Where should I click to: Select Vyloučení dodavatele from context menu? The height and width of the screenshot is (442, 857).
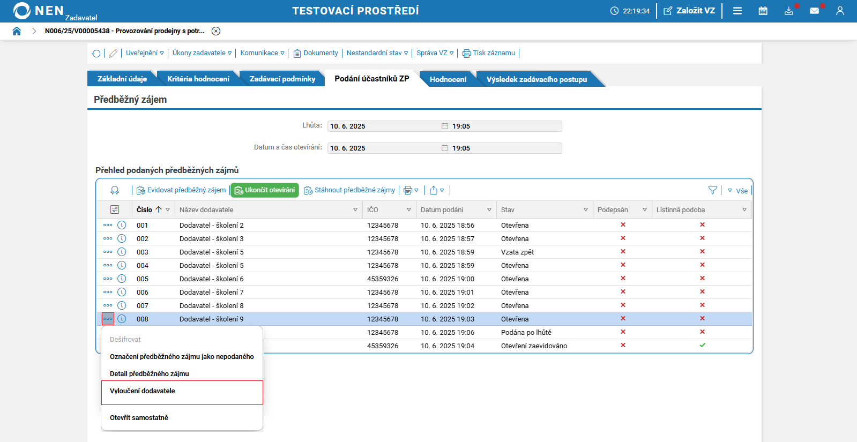tap(143, 391)
